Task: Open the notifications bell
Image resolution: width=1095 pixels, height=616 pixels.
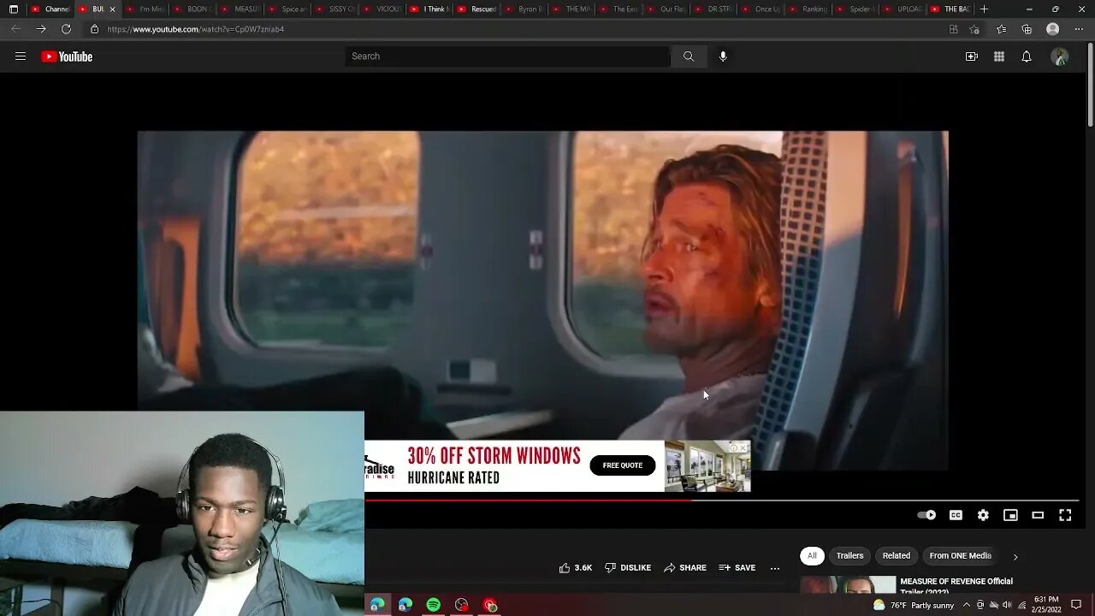Action: pyautogui.click(x=1027, y=56)
